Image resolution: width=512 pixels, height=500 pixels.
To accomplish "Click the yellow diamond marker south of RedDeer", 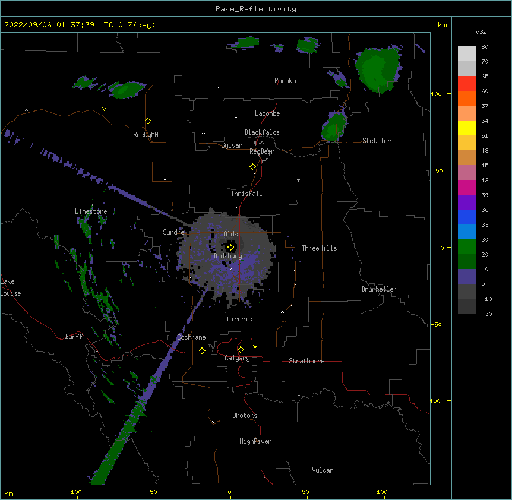I will [x=253, y=167].
